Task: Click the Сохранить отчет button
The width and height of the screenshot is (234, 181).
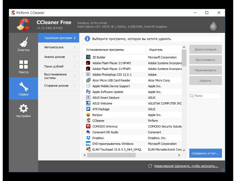Action: click(206, 153)
